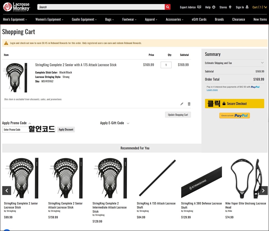Open the Accessories dropdown menu
Screen dimensions: 269x231
tap(175, 20)
